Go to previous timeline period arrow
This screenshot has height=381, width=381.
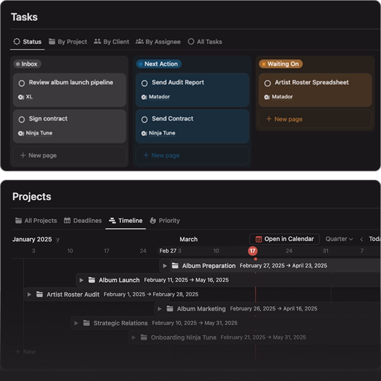[361, 239]
